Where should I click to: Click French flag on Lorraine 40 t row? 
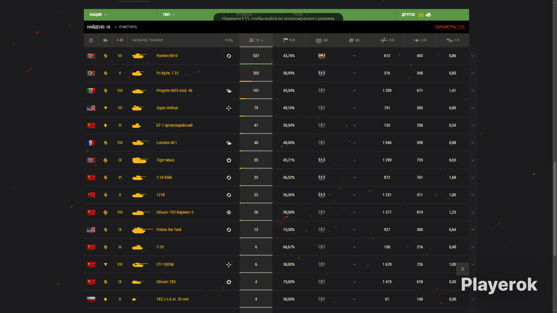click(91, 143)
